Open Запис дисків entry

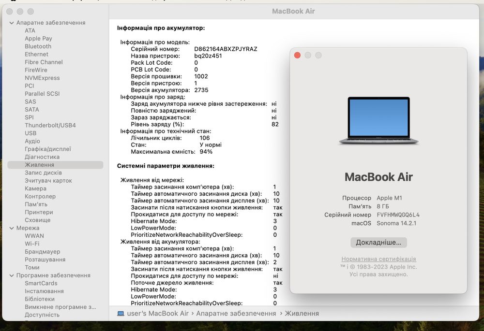point(43,173)
